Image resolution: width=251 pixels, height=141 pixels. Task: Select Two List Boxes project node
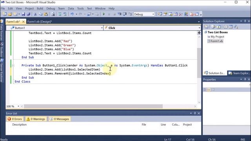coord(216,32)
